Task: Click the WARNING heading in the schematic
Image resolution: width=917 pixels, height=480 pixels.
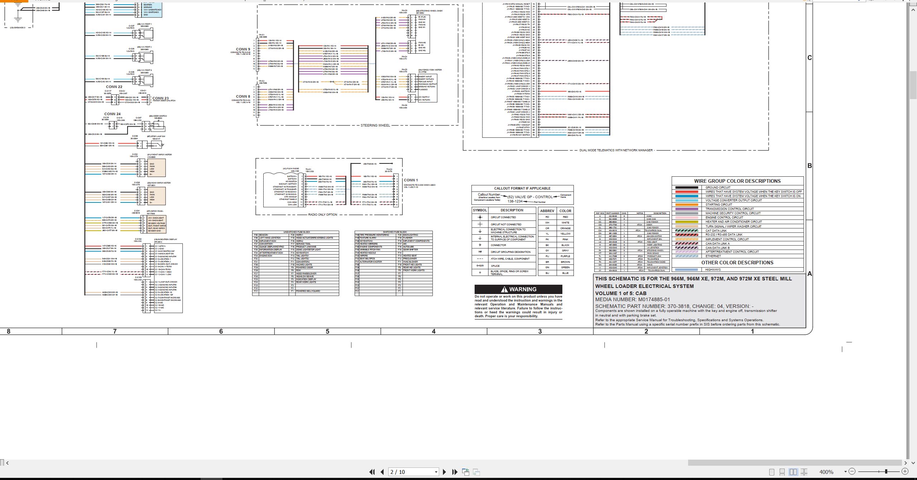Action: tap(518, 289)
